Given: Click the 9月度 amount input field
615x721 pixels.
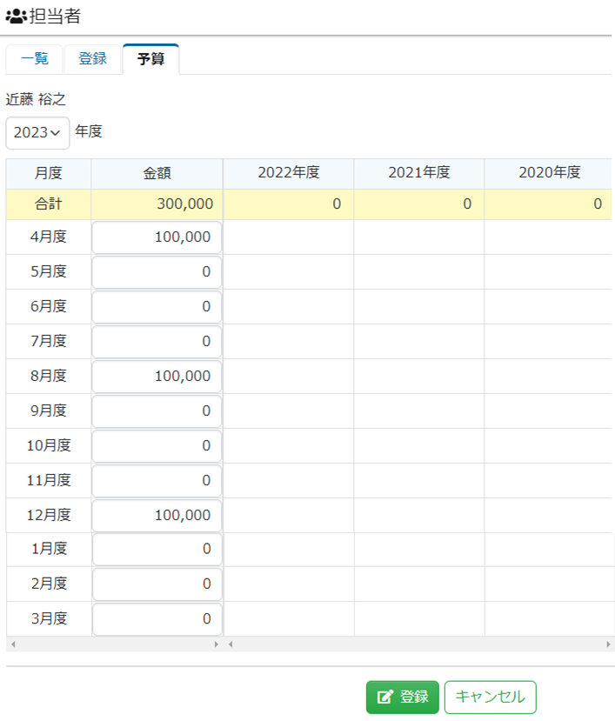Looking at the screenshot, I should pyautogui.click(x=157, y=411).
